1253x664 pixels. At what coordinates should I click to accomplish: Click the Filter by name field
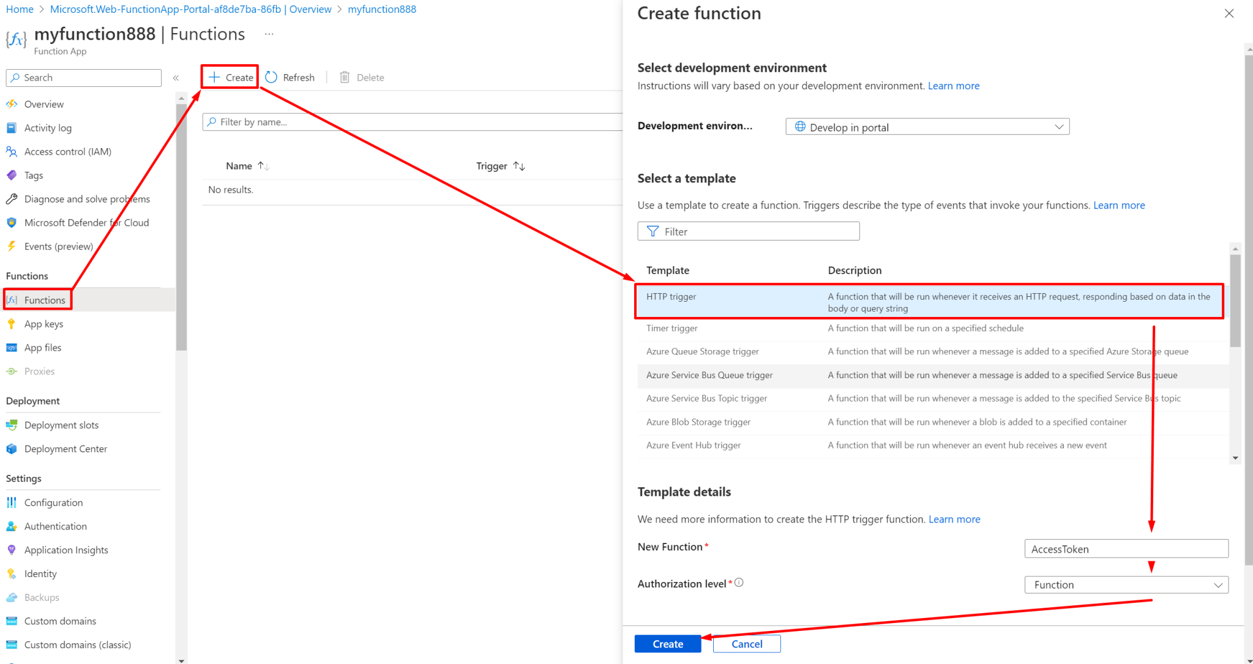(413, 122)
